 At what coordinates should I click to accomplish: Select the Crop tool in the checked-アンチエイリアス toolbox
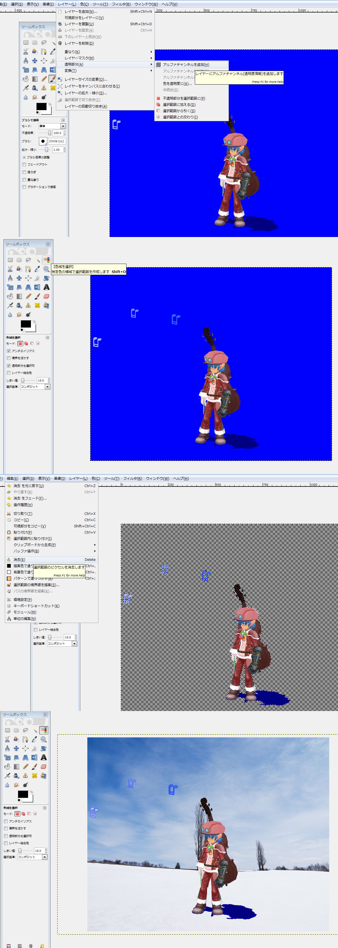pos(37,278)
